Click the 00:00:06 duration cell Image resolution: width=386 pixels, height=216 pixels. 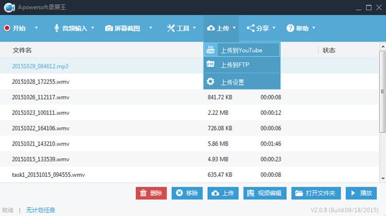coord(271,128)
